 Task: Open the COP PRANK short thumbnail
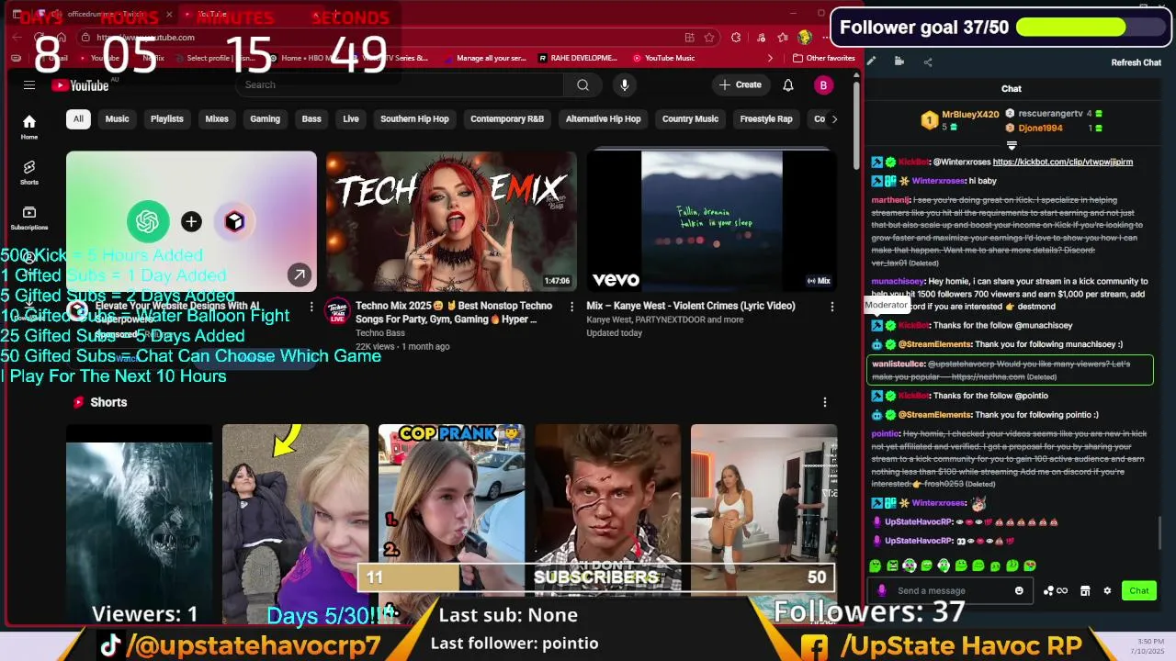pyautogui.click(x=451, y=523)
